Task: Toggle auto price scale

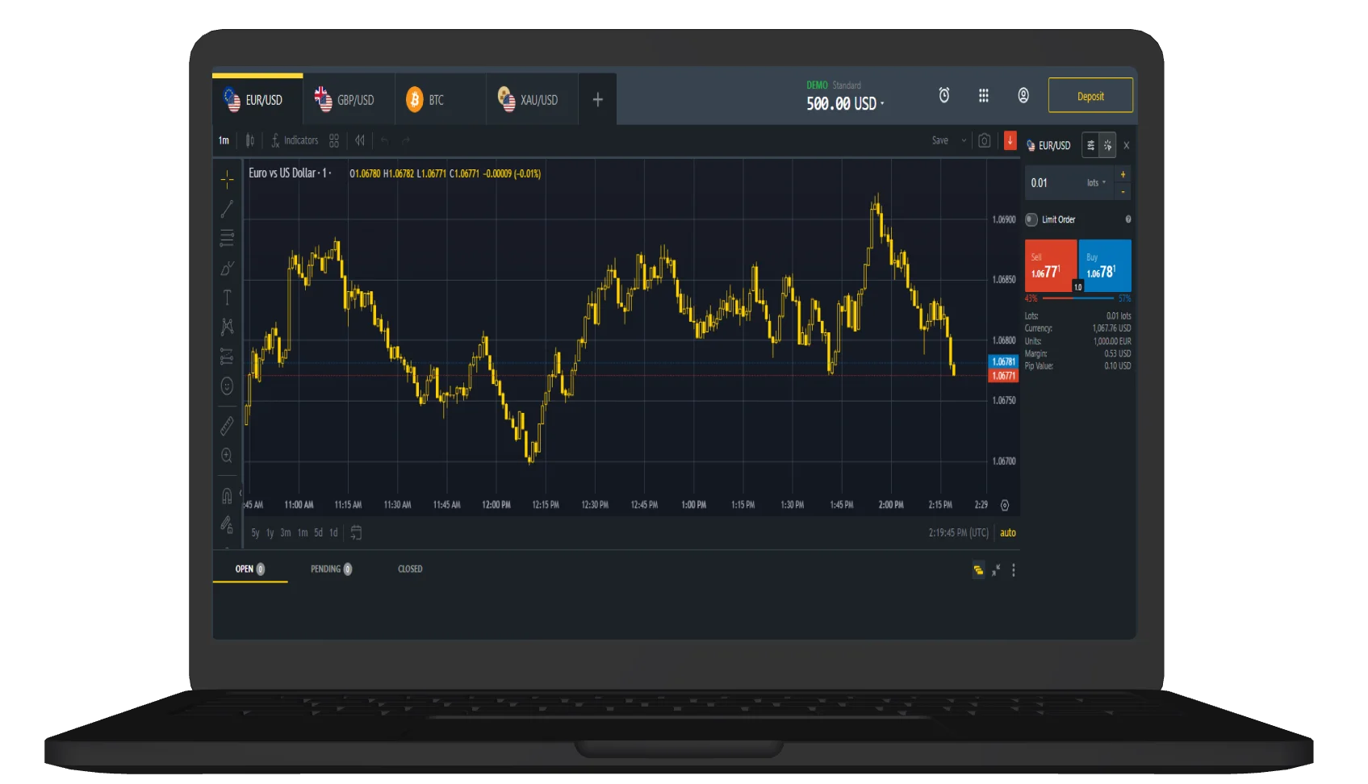Action: click(1008, 533)
